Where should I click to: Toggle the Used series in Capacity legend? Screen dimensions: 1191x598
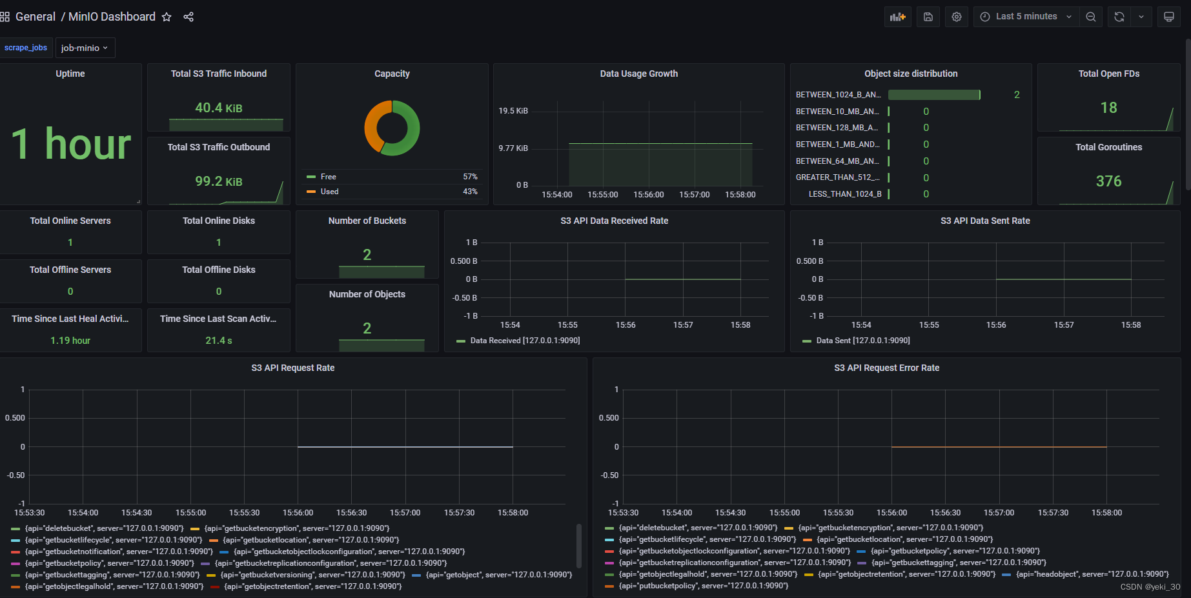(x=329, y=192)
